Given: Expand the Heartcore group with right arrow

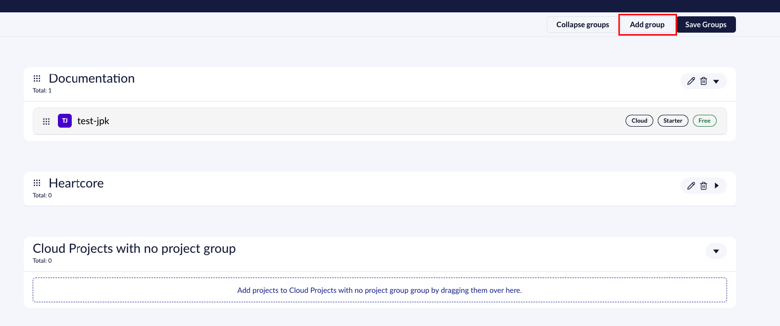Looking at the screenshot, I should coord(716,186).
